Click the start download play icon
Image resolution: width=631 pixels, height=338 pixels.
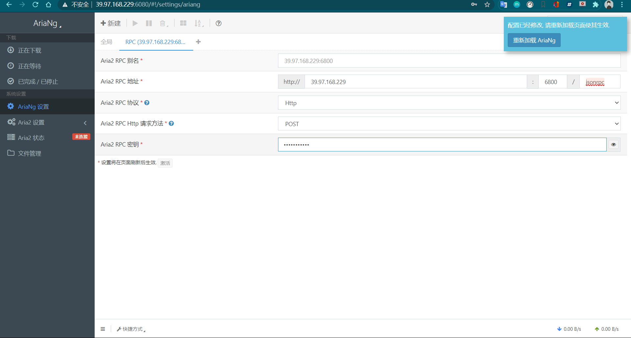pos(135,23)
